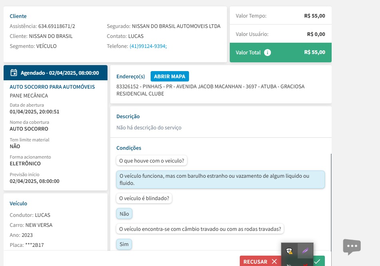Click the X icon on Recusar
This screenshot has height=266, width=380.
(x=274, y=262)
